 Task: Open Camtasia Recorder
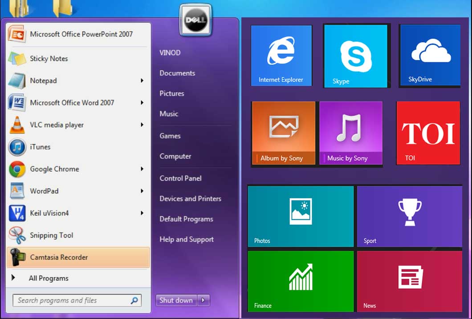pyautogui.click(x=58, y=257)
